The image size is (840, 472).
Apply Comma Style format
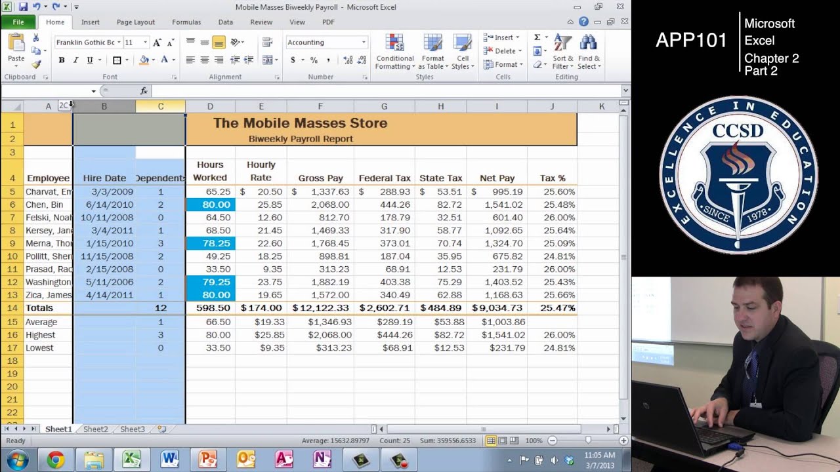click(x=327, y=60)
